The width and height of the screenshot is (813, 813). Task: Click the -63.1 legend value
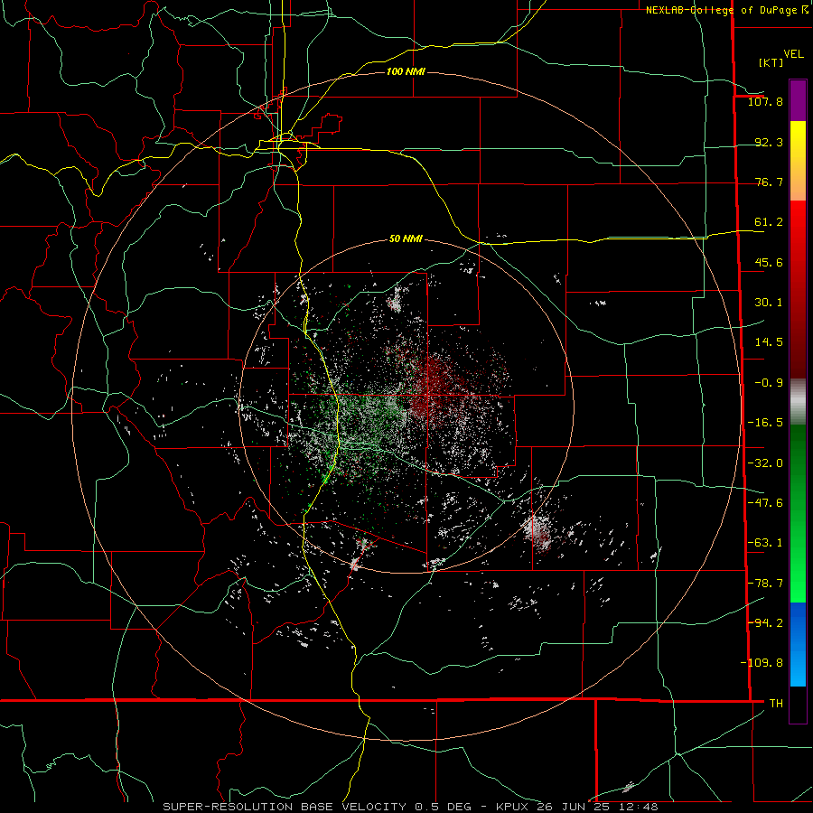[765, 543]
